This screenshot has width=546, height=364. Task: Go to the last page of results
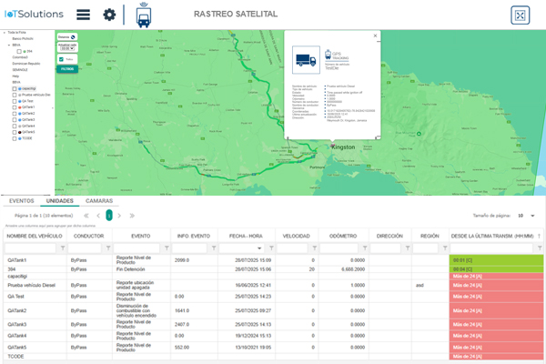point(131,216)
